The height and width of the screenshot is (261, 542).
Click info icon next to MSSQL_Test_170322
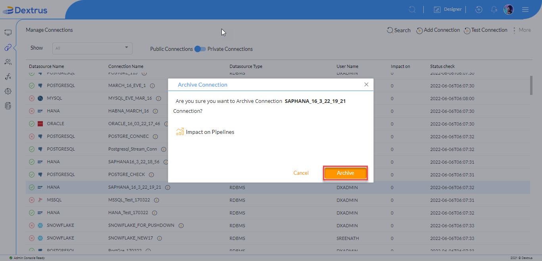pos(156,200)
